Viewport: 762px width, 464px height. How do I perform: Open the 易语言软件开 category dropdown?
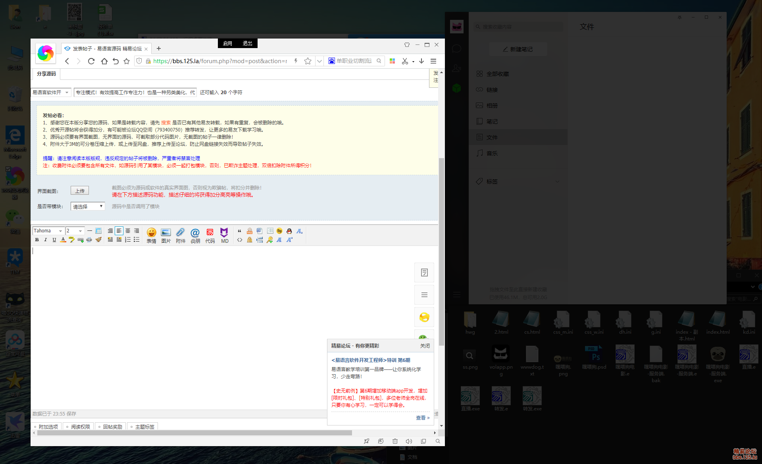pos(51,93)
